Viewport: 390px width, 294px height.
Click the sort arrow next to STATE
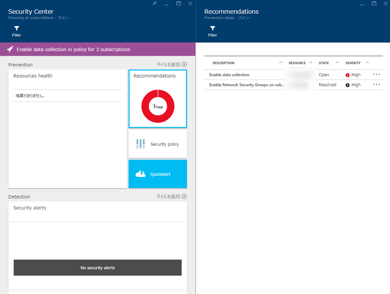[x=337, y=62]
